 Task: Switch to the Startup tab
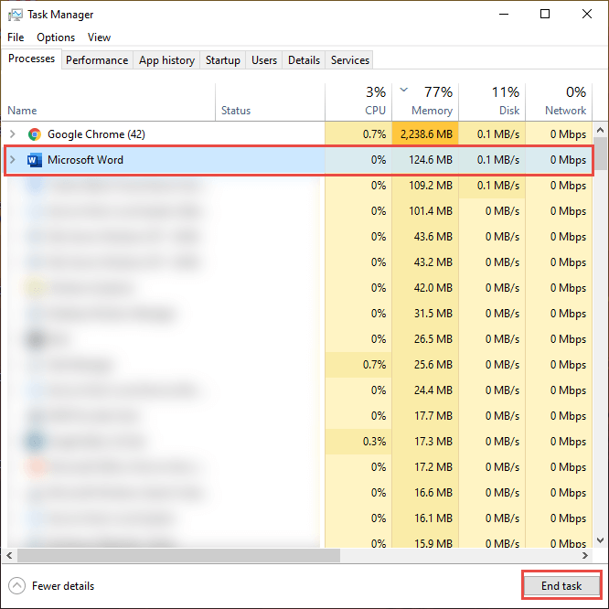[223, 60]
